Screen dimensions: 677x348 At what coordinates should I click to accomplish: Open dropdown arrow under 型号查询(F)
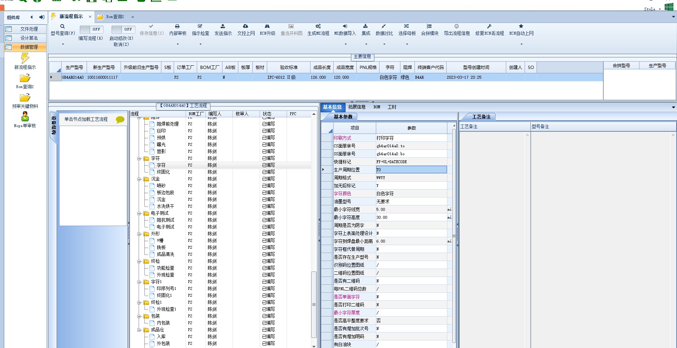pos(63,44)
